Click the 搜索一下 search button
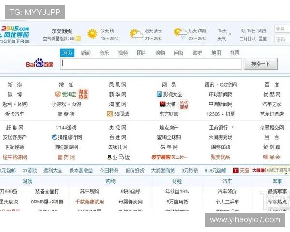 click(x=261, y=64)
